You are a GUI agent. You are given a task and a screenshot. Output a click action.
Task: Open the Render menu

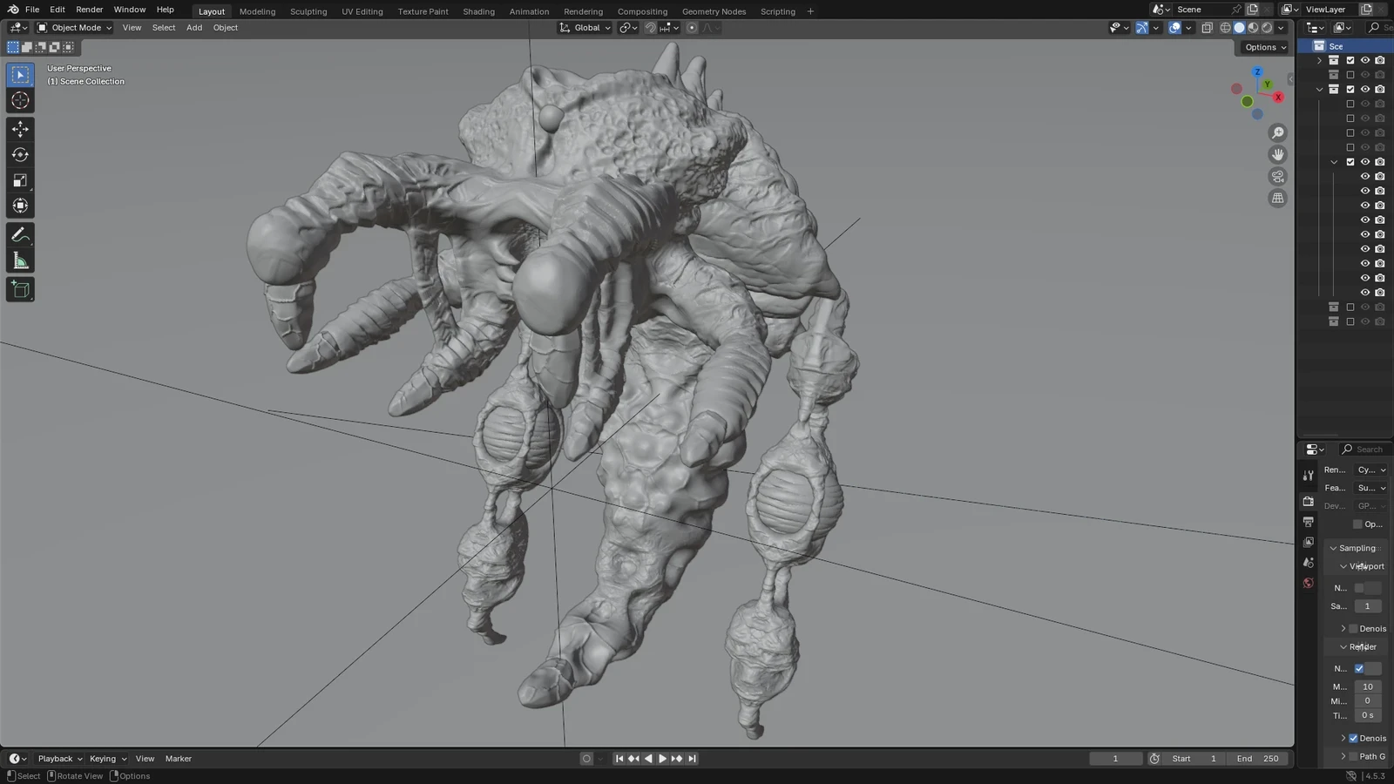coord(89,10)
